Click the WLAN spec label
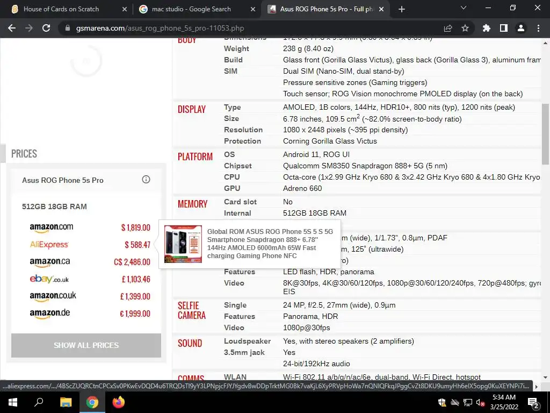 [x=235, y=377]
